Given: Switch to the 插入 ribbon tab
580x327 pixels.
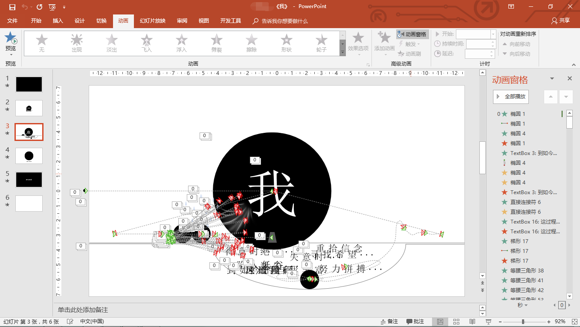Looking at the screenshot, I should pos(58,21).
